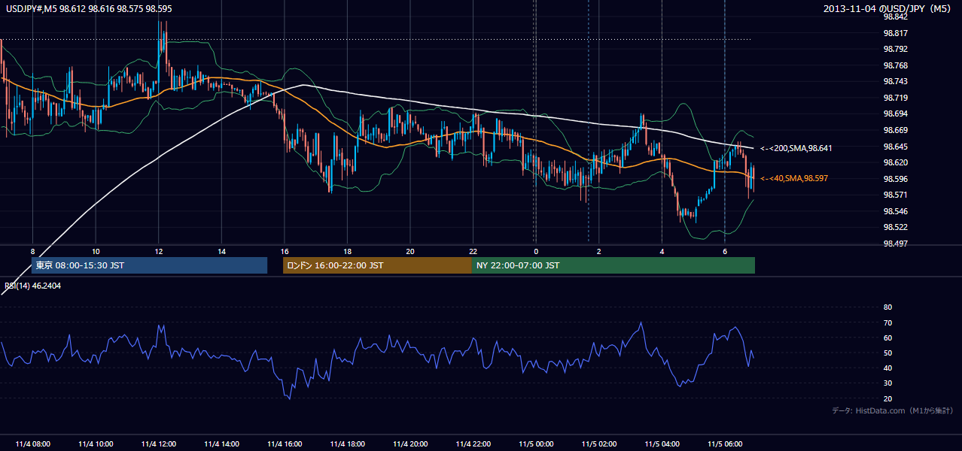Click the London 16:00-22:00 JST session bar
The width and height of the screenshot is (962, 451).
377,265
